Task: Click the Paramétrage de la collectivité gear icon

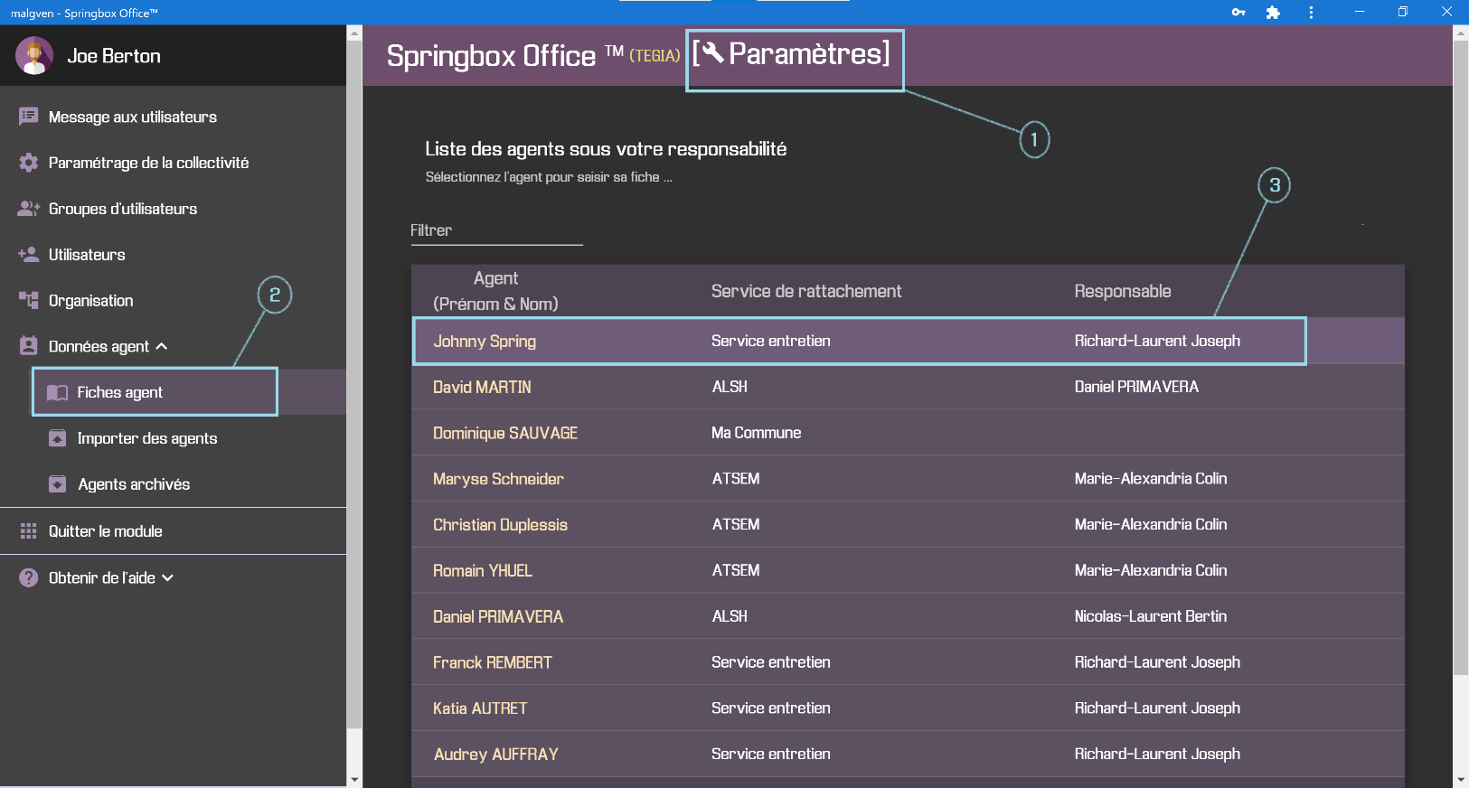Action: click(x=29, y=163)
